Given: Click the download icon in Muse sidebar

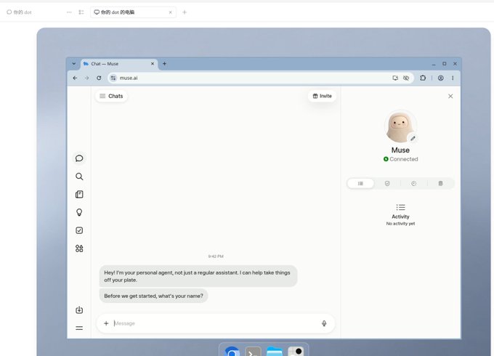Looking at the screenshot, I should [x=79, y=310].
